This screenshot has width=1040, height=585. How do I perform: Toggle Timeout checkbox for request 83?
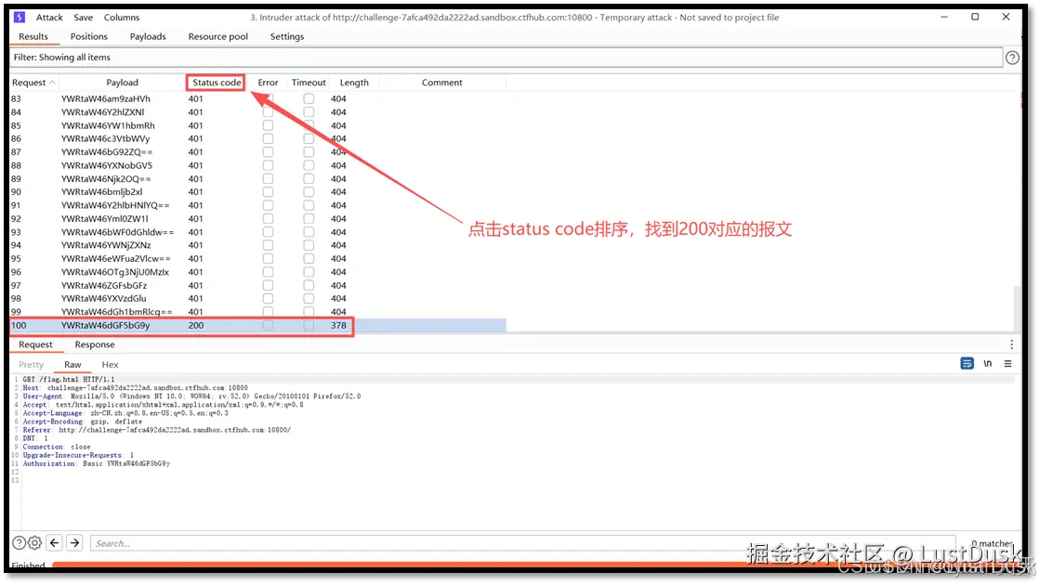click(309, 98)
